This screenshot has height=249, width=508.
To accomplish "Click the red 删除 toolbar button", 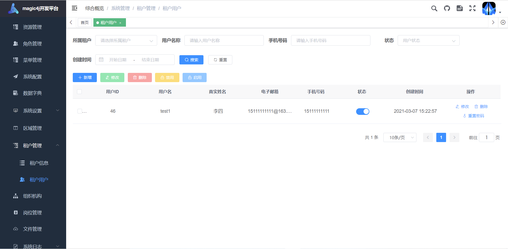I will coord(140,77).
